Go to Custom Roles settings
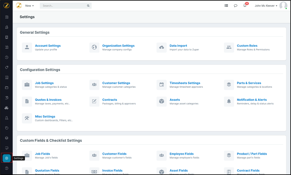Viewport: 291px width, 175px height. pos(247,46)
